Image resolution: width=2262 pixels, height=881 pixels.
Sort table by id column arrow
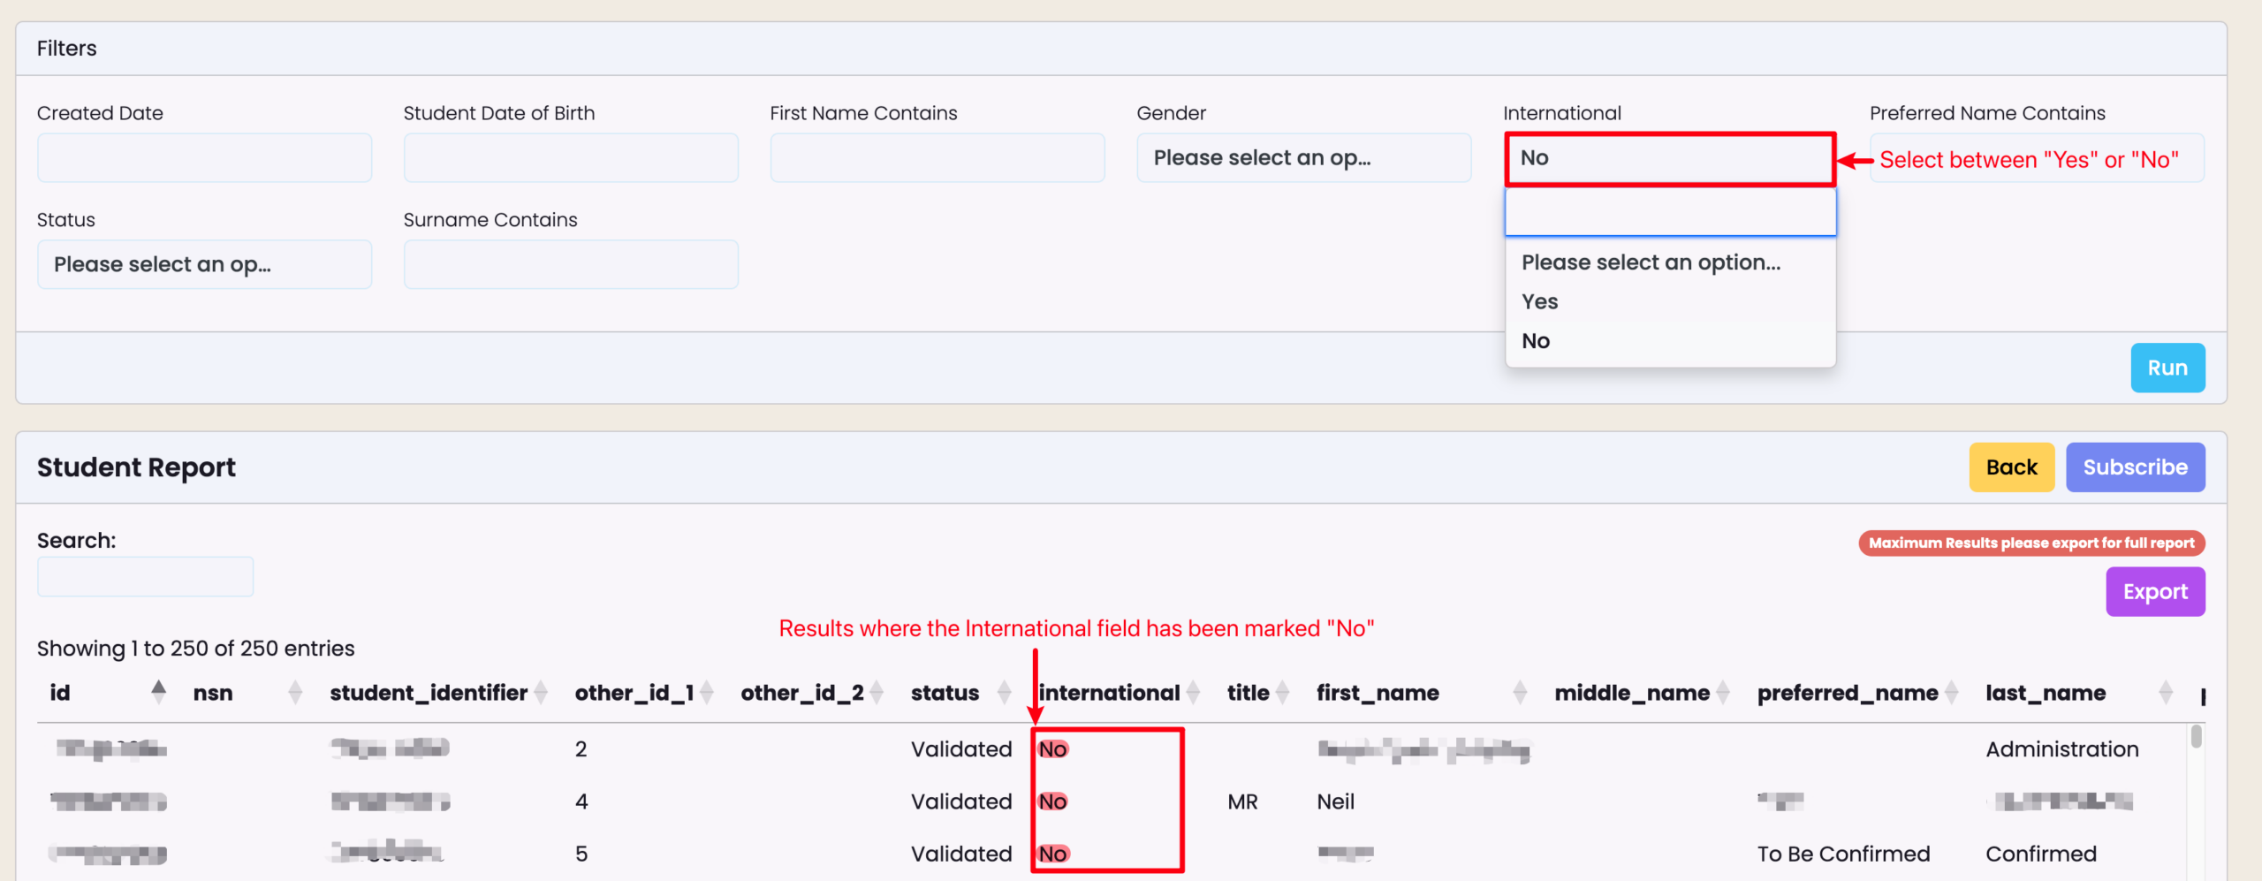click(x=158, y=692)
